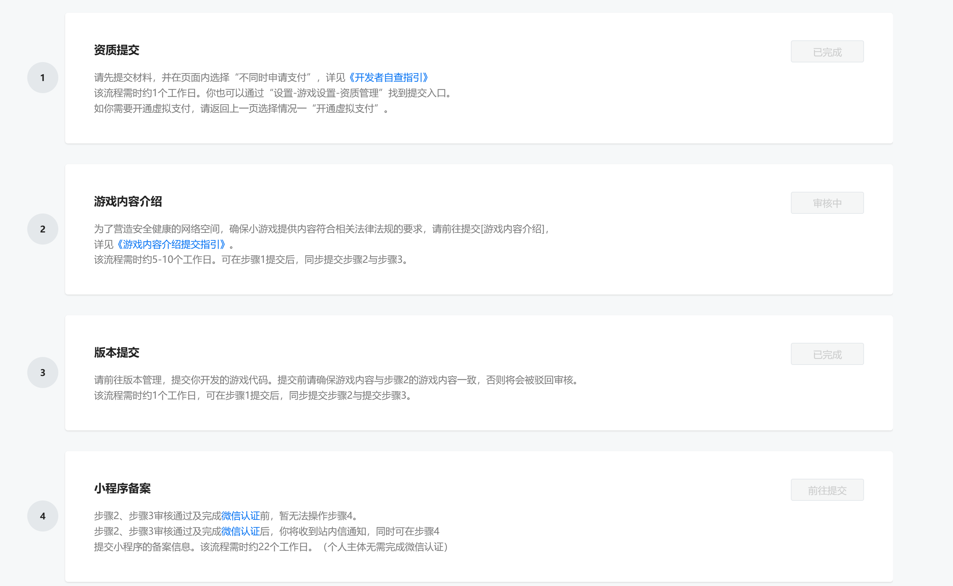The width and height of the screenshot is (953, 586).
Task: Open 微信认证 link followed by 前
Action: pos(240,516)
